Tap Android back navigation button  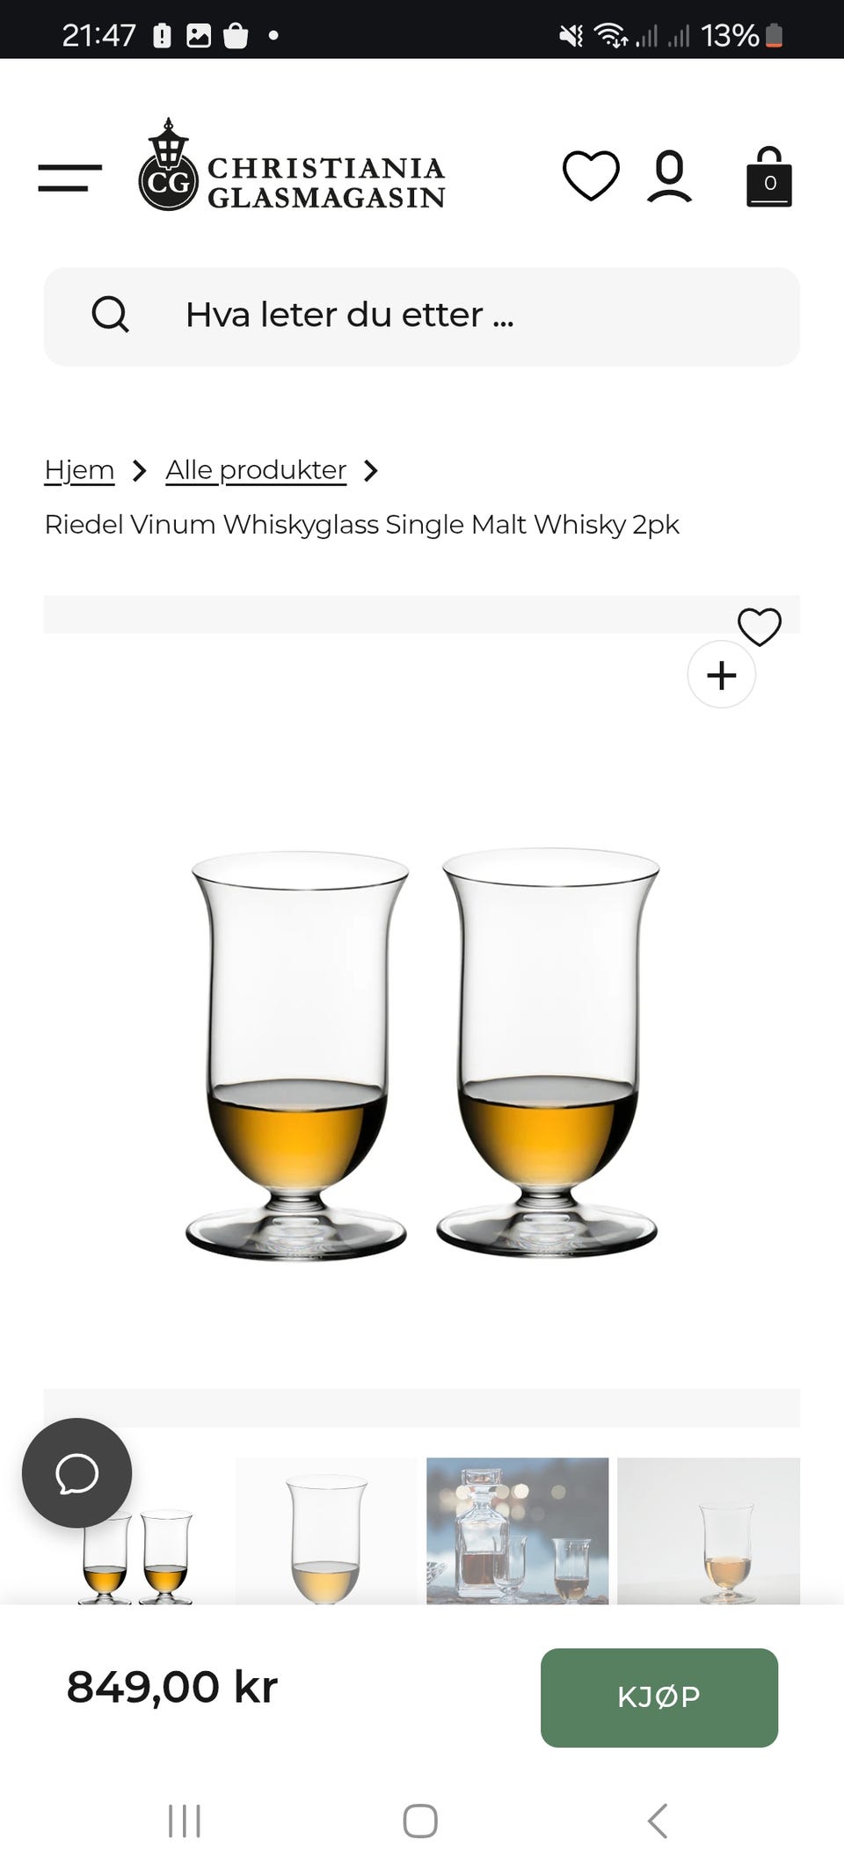[x=658, y=1820]
